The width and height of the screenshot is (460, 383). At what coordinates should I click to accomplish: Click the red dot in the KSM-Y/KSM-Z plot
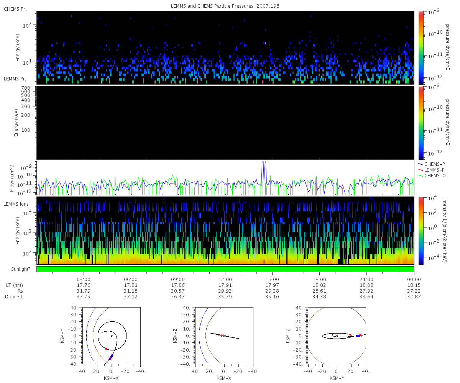(x=350, y=335)
